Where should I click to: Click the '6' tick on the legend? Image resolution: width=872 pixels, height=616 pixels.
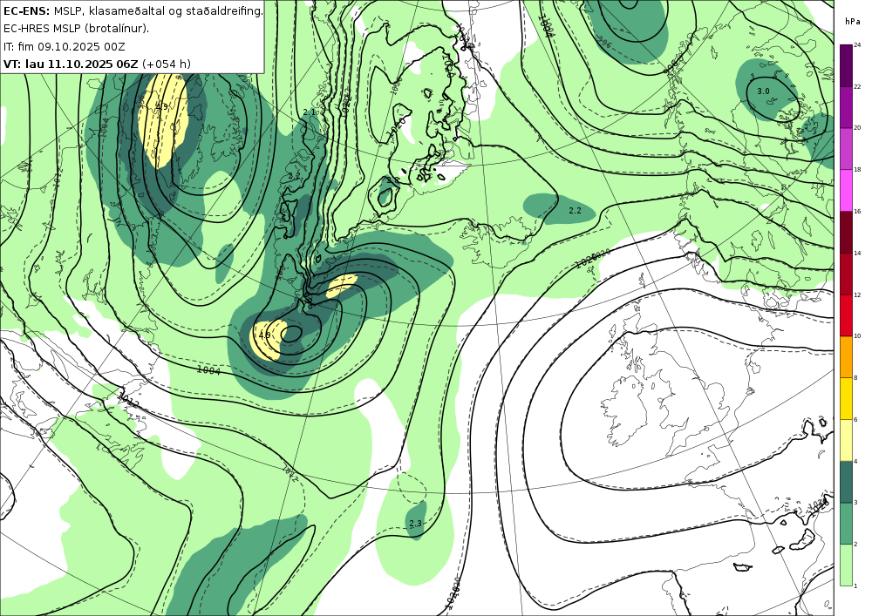tap(855, 419)
